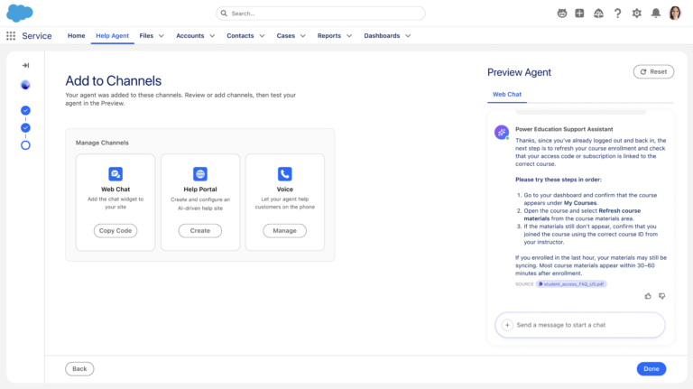The width and height of the screenshot is (693, 389).
Task: Click the Salesforce cloud logo
Action: point(20,14)
